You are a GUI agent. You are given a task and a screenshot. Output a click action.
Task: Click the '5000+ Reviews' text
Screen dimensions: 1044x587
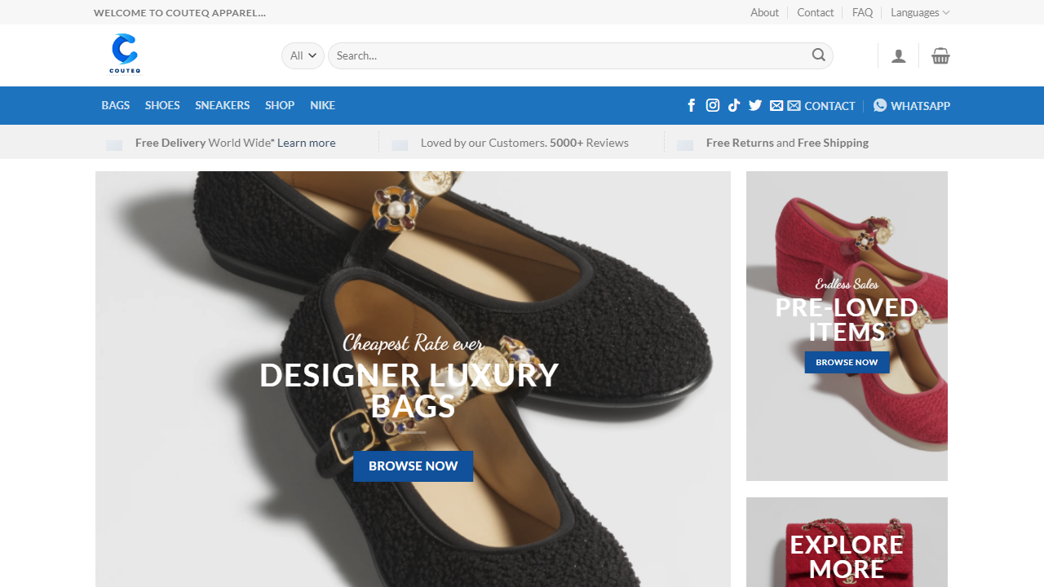(x=589, y=143)
